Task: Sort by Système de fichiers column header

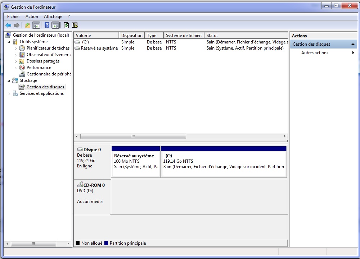Action: tap(184, 36)
